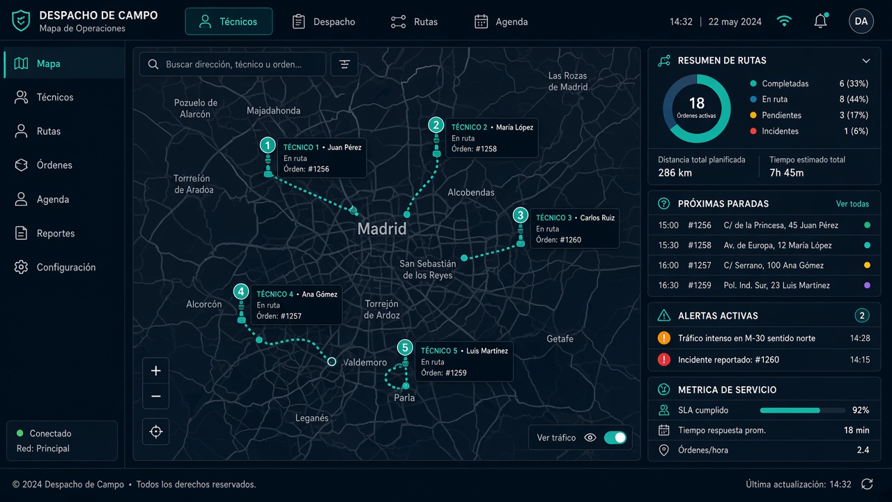Screen dimensions: 892x502
Task: Click the Próximas Paradas question icon
Action: pos(664,204)
